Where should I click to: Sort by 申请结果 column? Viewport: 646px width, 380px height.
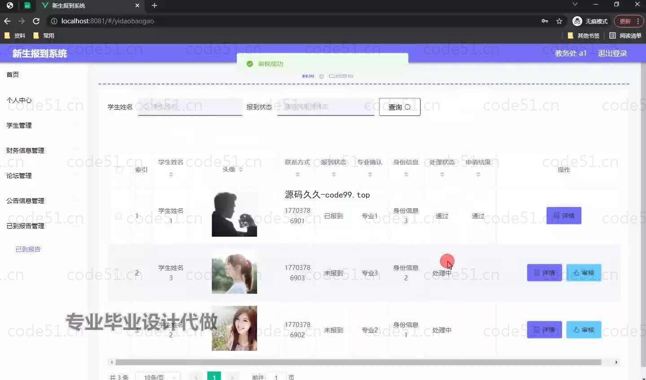[478, 174]
